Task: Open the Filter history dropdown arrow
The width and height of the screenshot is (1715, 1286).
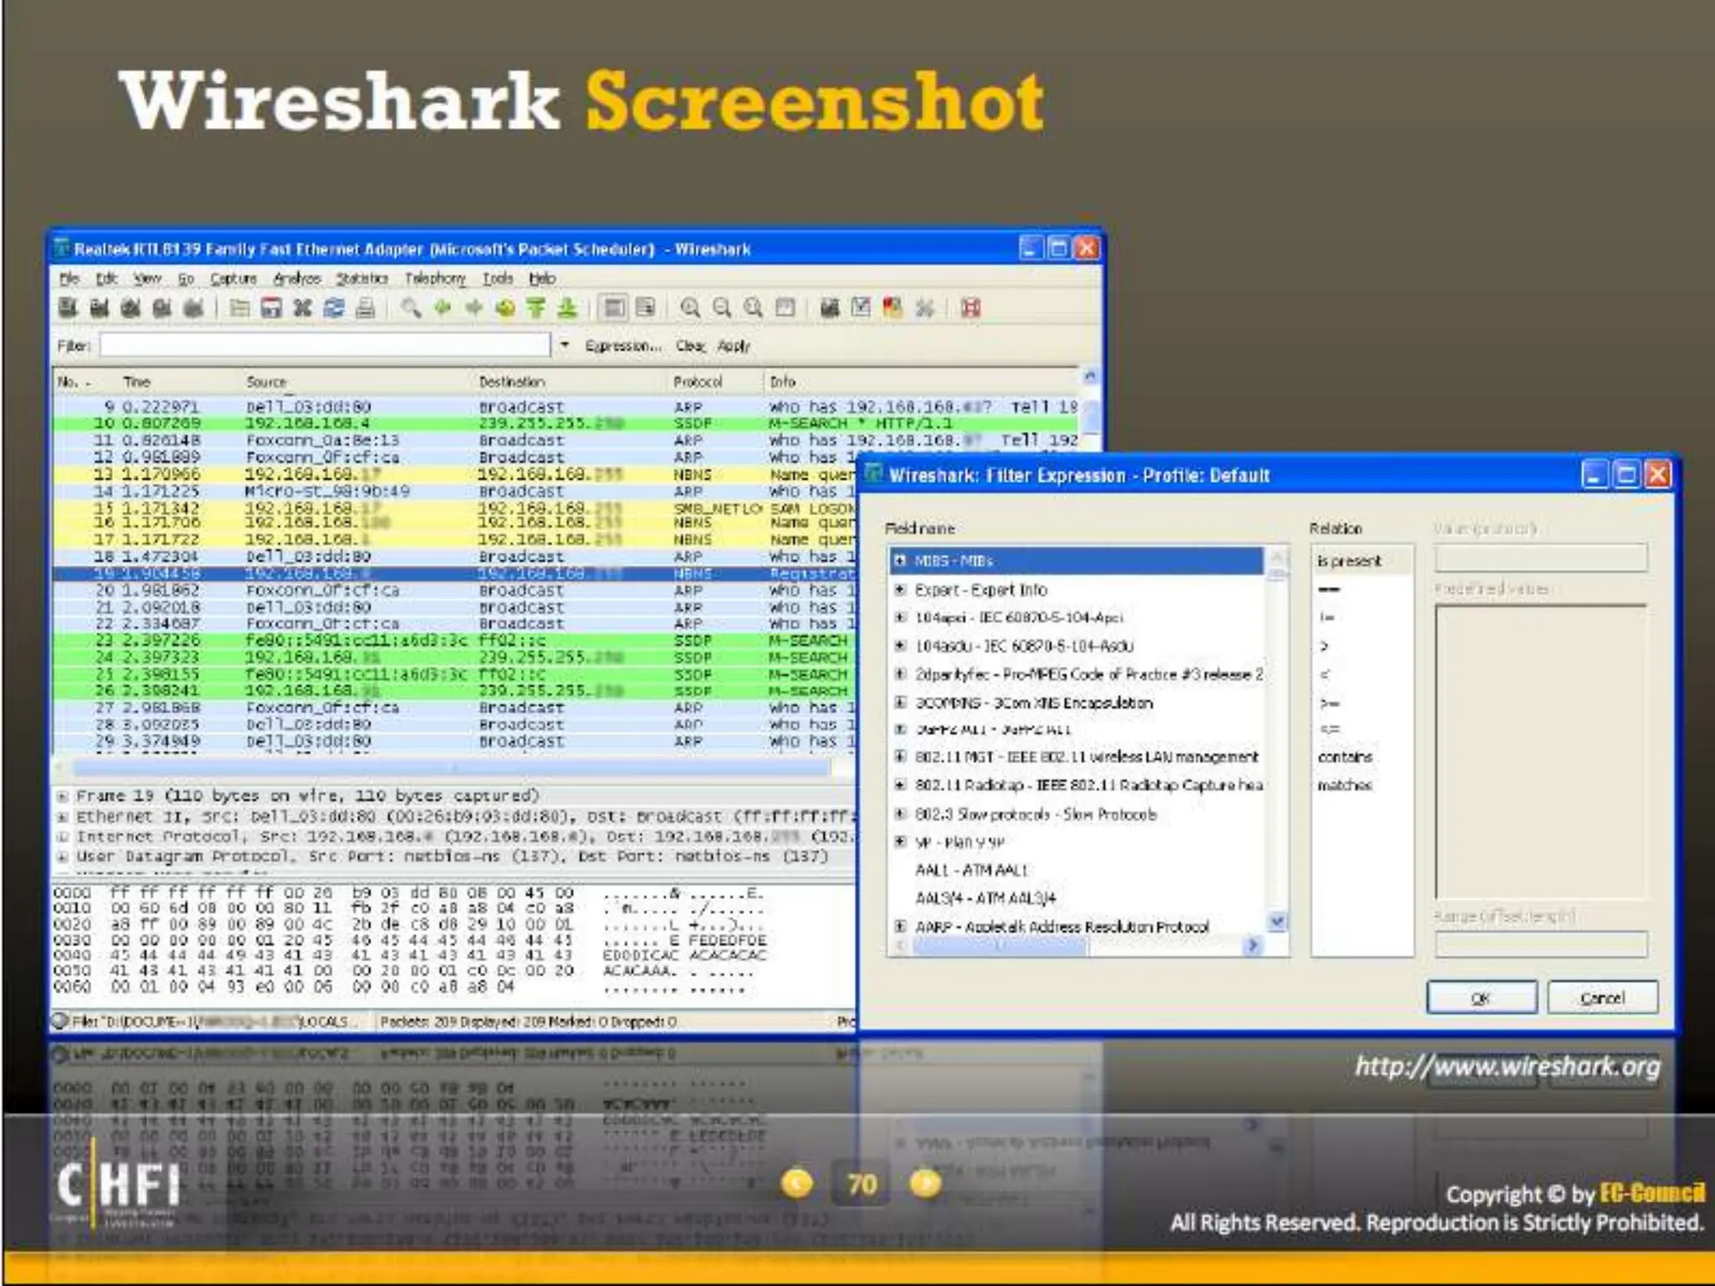Action: click(564, 345)
